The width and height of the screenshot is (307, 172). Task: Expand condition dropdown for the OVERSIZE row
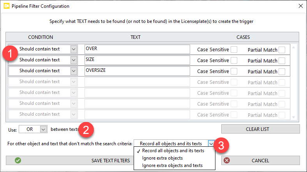click(x=74, y=71)
